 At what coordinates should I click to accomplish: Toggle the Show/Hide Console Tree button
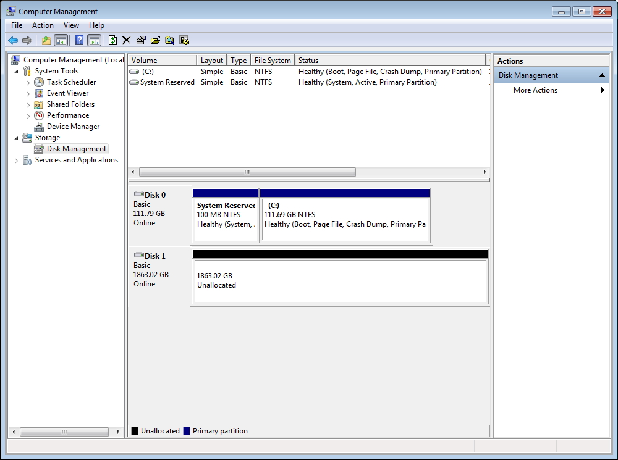[61, 40]
